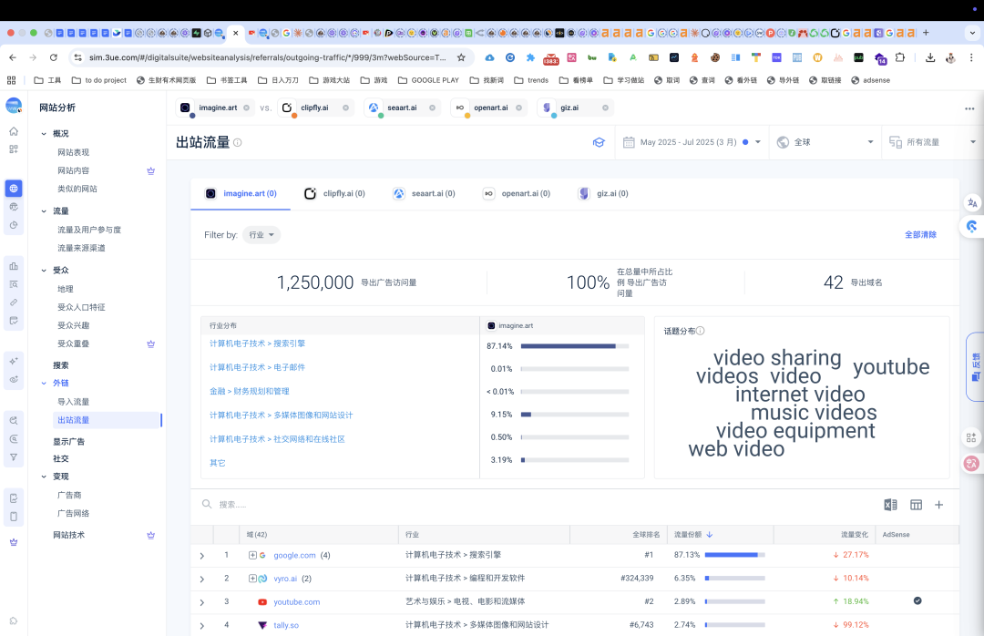Image resolution: width=984 pixels, height=636 pixels.
Task: Click 金融 > 财务规划和管理 industry link
Action: click(x=249, y=391)
